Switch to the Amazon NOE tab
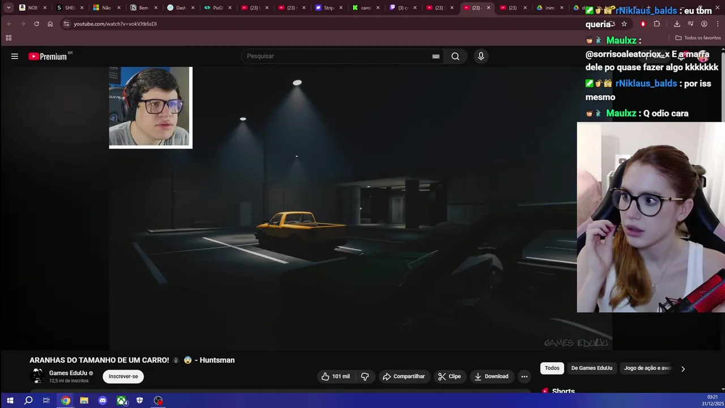The image size is (725, 408). (x=33, y=8)
